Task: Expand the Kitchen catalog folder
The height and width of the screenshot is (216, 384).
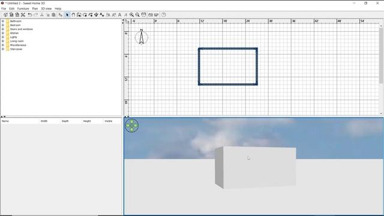Action: tap(2, 33)
